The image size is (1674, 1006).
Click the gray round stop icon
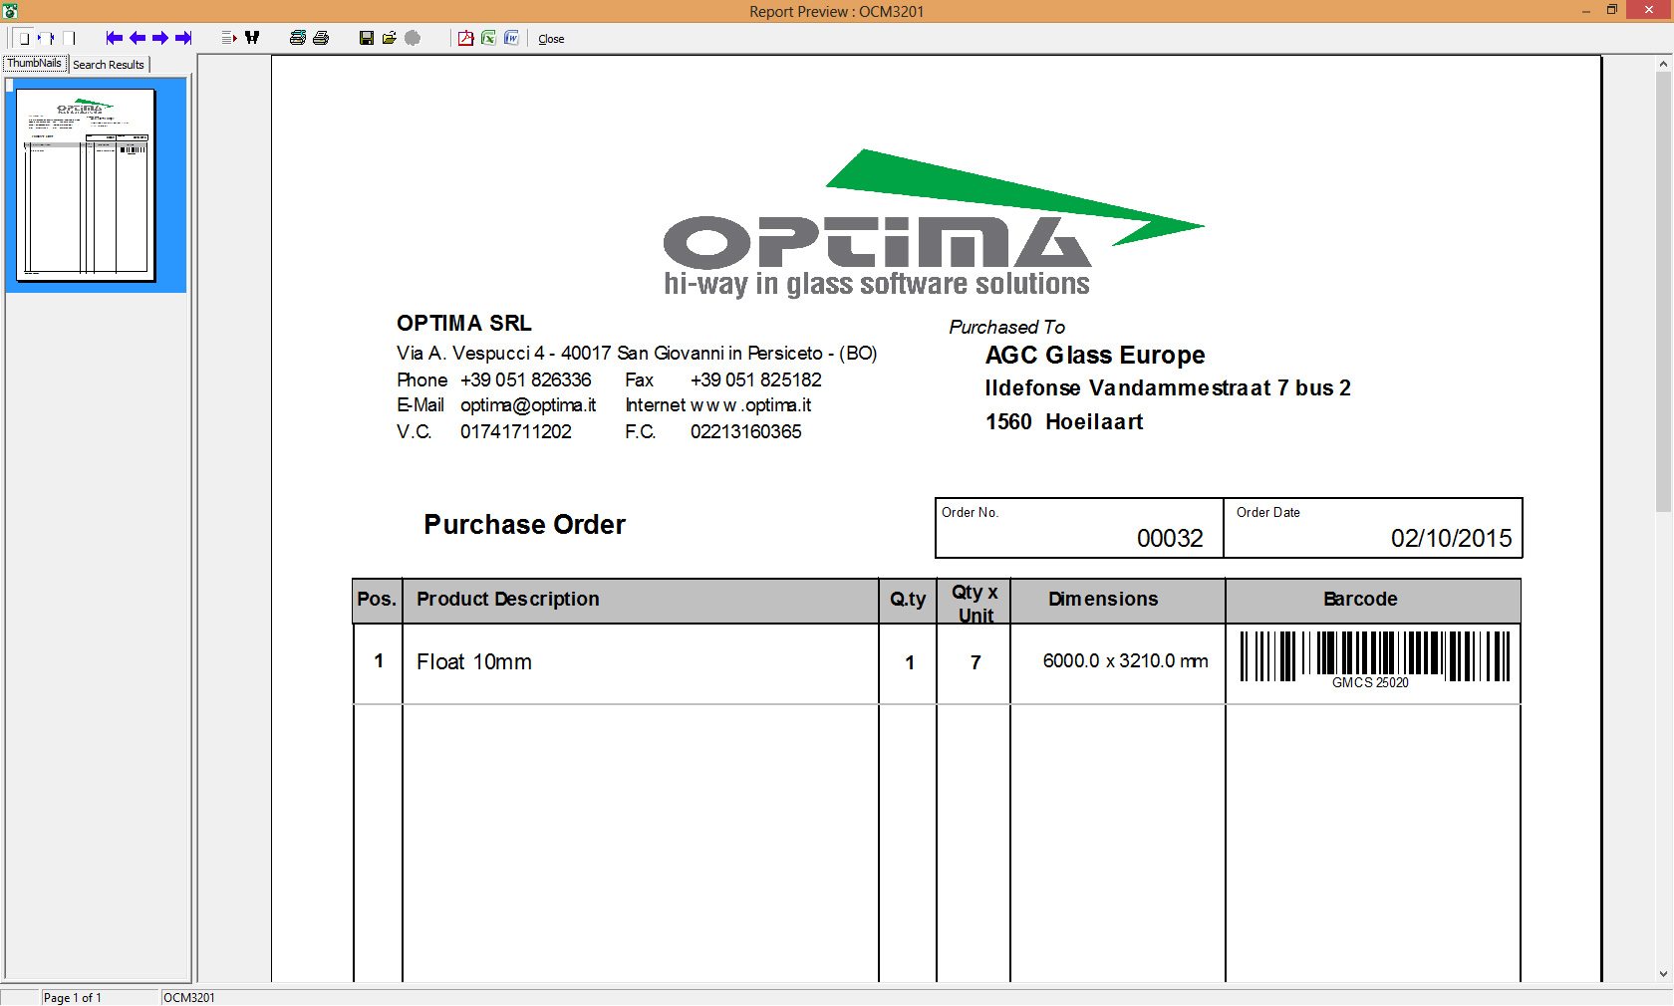[413, 38]
